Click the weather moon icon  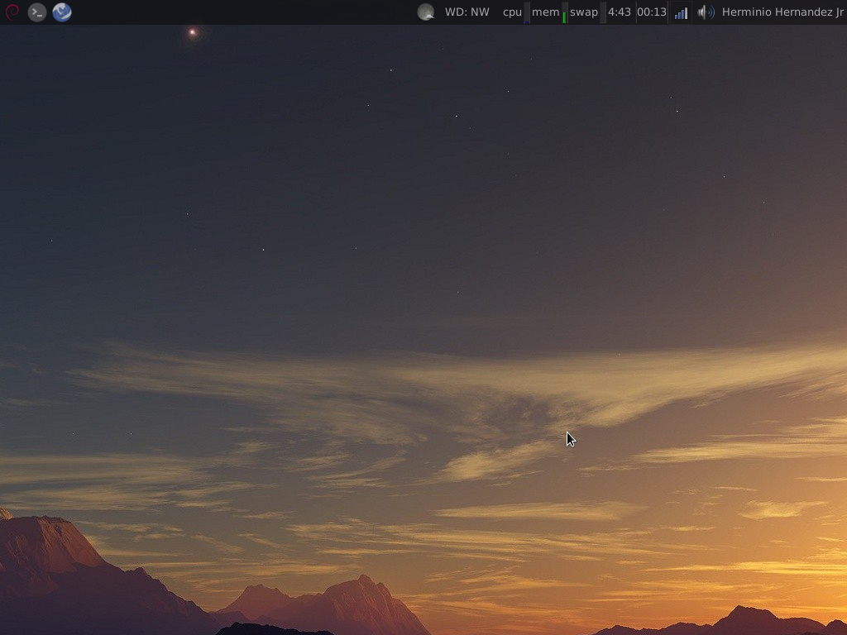click(426, 12)
